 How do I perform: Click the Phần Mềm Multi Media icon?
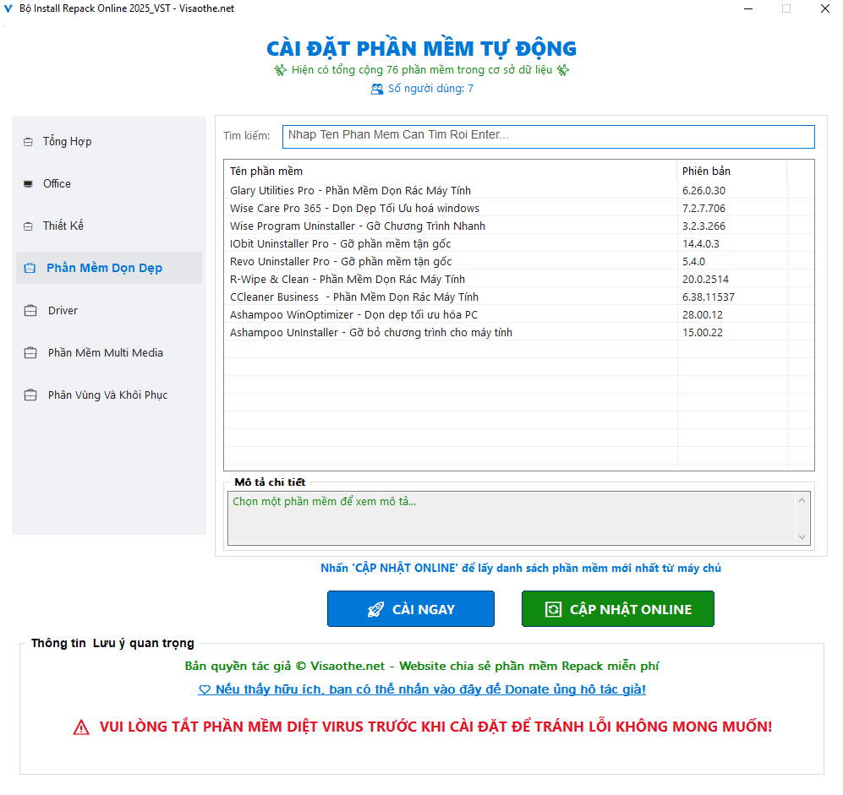pyautogui.click(x=30, y=353)
